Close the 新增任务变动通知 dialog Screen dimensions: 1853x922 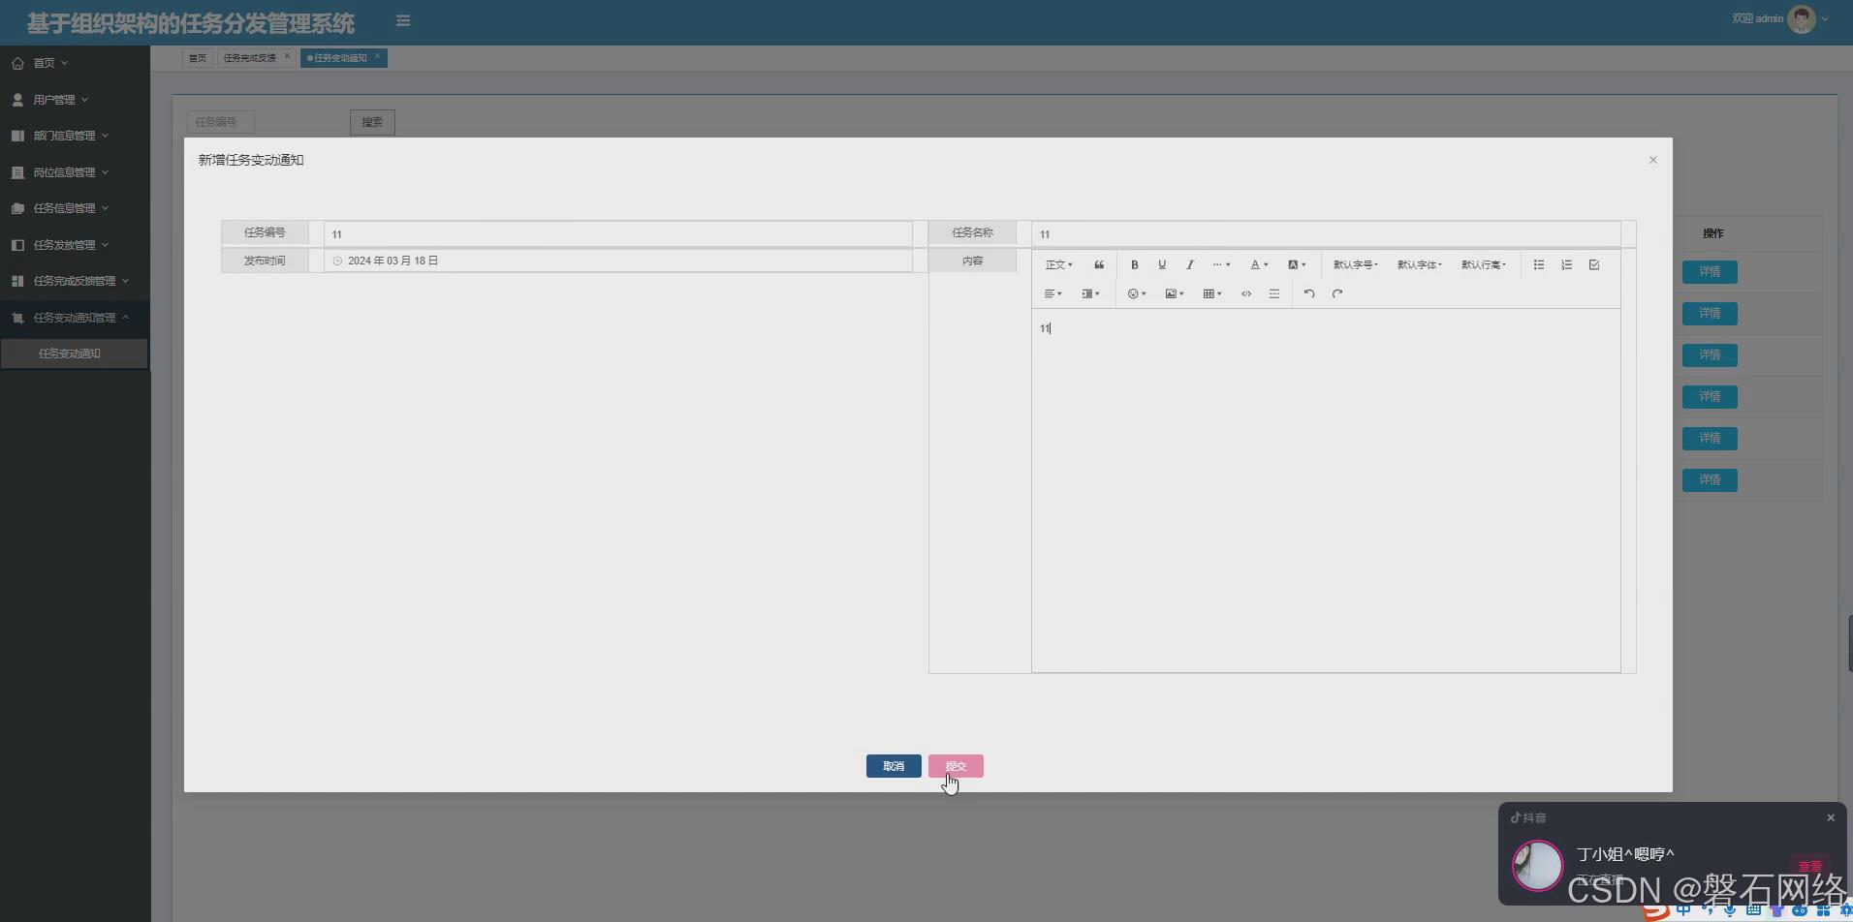(1653, 160)
